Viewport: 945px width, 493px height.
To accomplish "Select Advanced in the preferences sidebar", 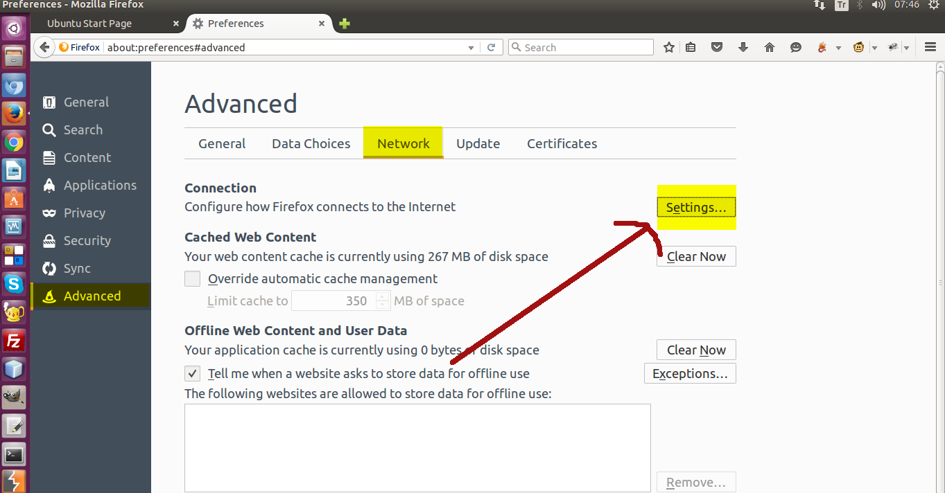I will coord(91,296).
